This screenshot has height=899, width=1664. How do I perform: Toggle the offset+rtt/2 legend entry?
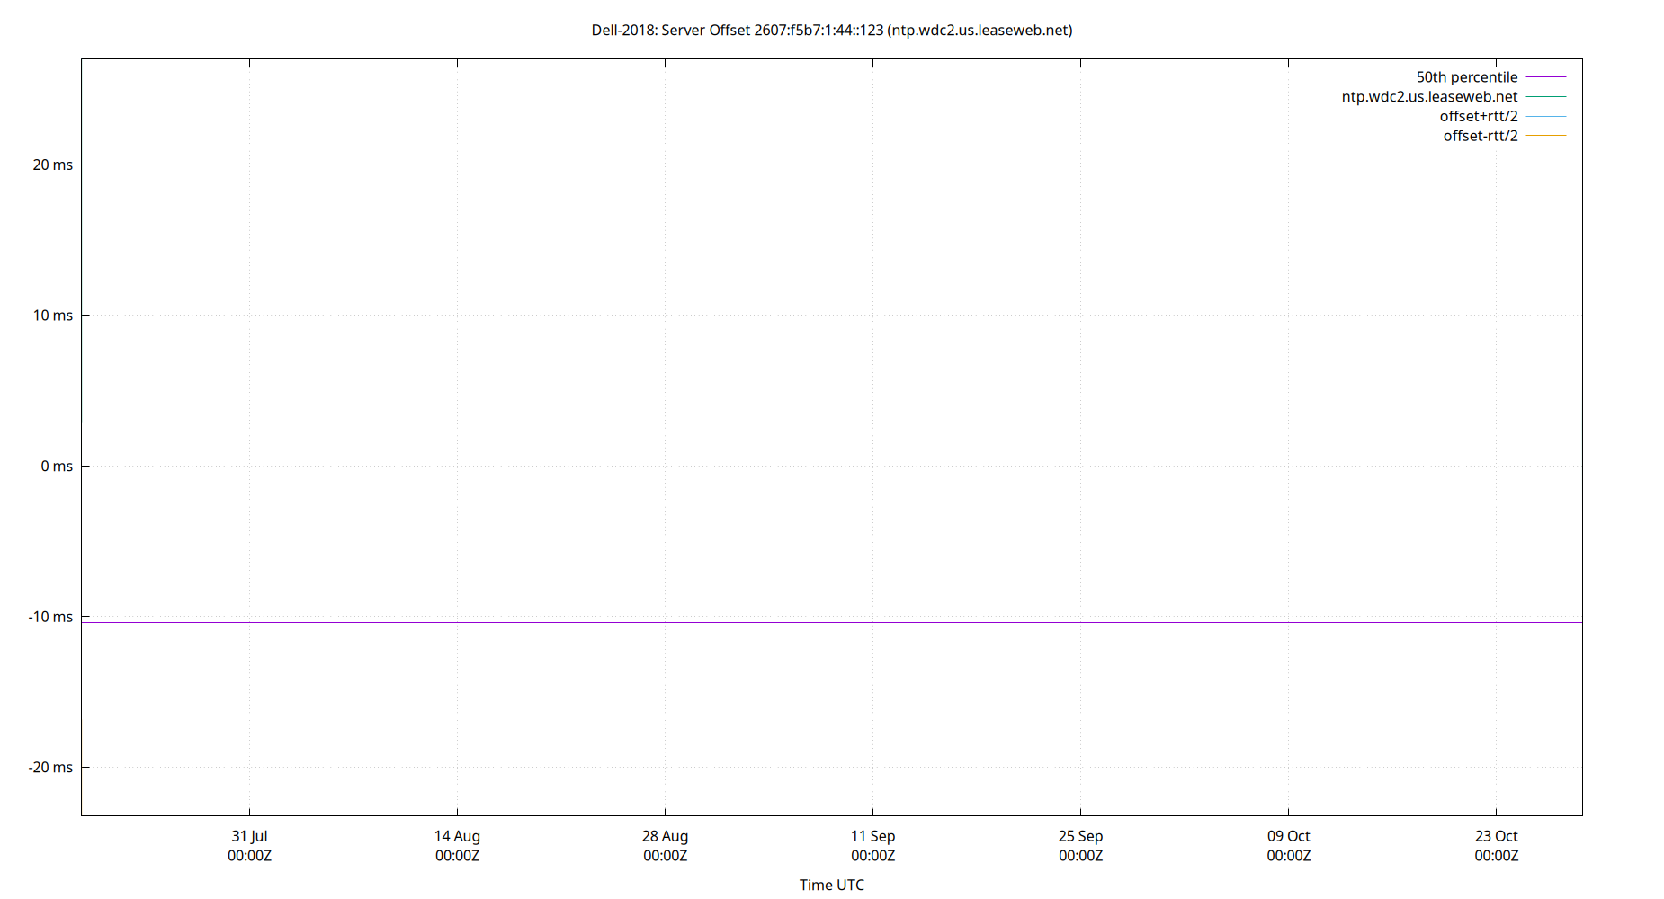point(1479,116)
